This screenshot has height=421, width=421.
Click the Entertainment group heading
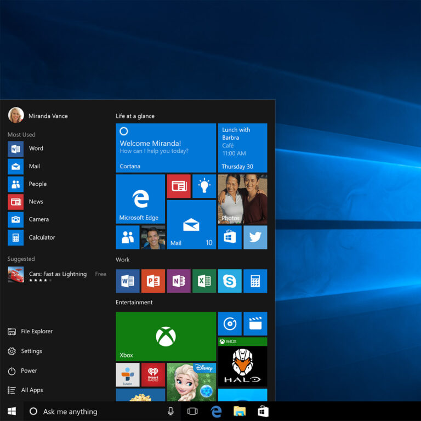[134, 303]
